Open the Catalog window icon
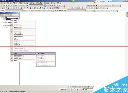128x93 pixels. tap(50, 5)
